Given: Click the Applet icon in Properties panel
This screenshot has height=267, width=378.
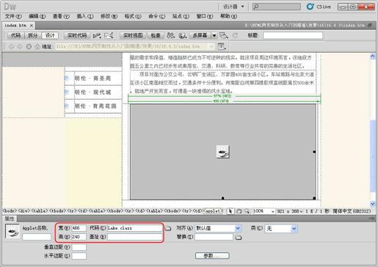Looking at the screenshot, I should [12, 231].
